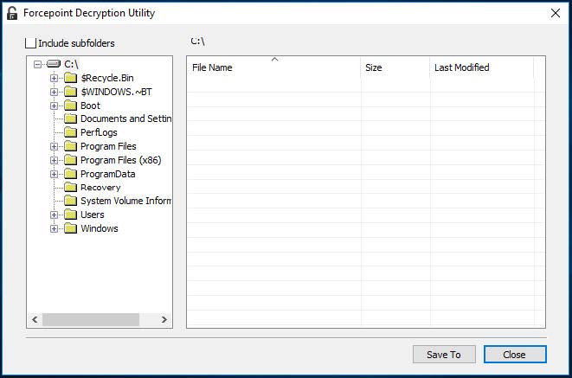
Task: Click the PerfLogs folder icon
Action: point(71,132)
